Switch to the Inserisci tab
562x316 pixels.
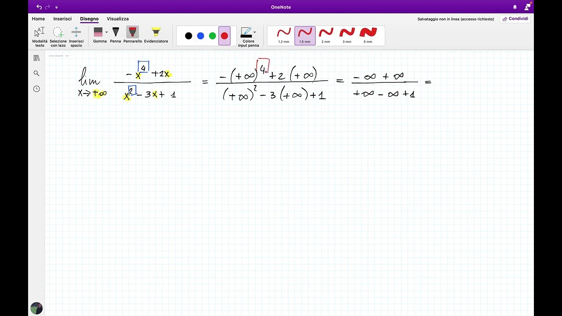pos(62,19)
